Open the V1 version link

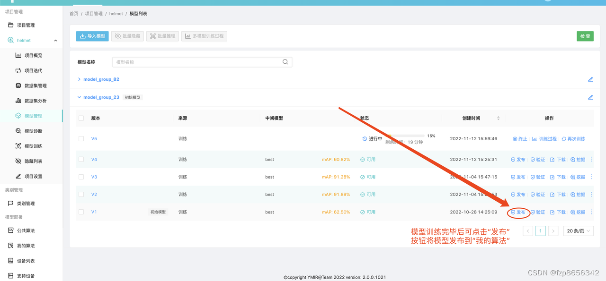pos(94,212)
